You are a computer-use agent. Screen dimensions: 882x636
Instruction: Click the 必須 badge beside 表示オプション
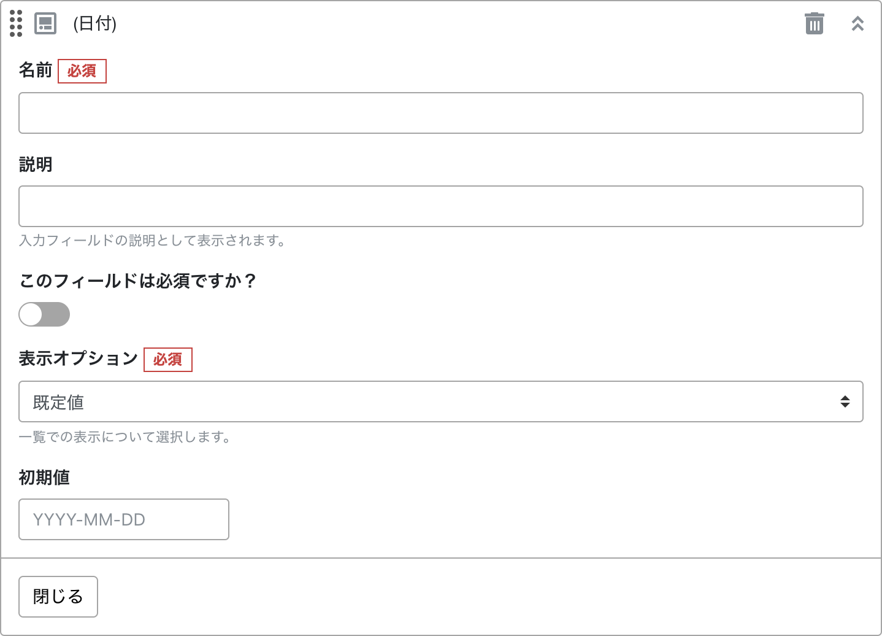pos(168,360)
